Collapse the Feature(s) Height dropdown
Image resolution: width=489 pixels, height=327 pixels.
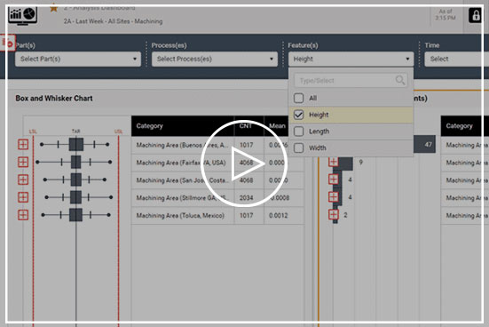point(351,59)
